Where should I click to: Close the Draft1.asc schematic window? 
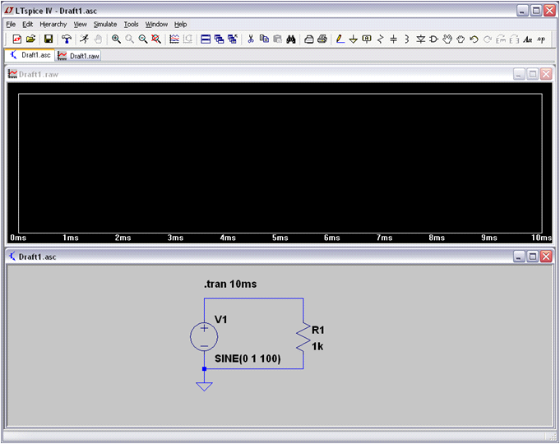[x=546, y=256]
